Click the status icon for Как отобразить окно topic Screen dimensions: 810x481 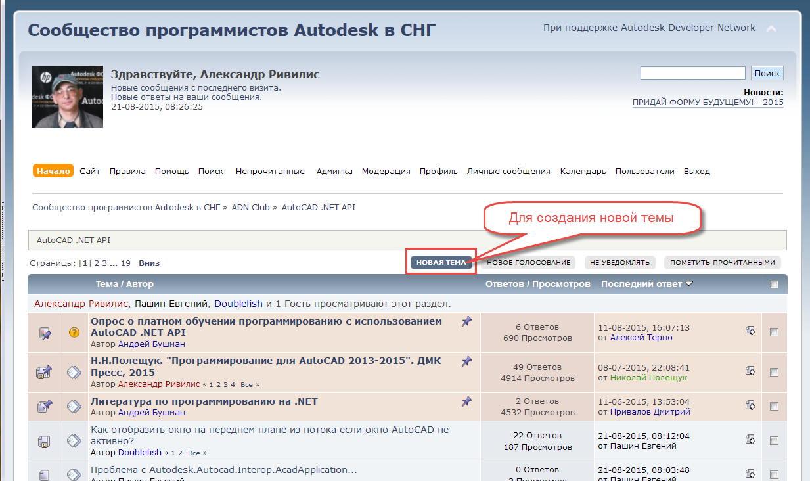click(x=44, y=441)
